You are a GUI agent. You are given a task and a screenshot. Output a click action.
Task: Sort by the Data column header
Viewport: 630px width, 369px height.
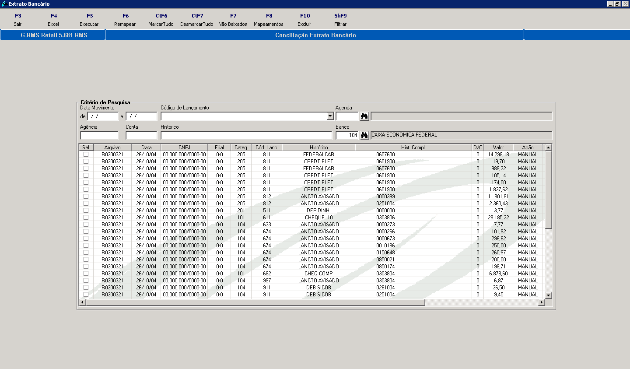click(x=146, y=148)
